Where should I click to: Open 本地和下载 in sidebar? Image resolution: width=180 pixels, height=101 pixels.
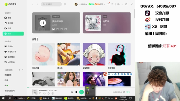(10, 52)
